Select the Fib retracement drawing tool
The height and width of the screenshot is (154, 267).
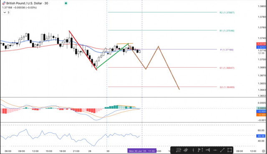(179, 150)
